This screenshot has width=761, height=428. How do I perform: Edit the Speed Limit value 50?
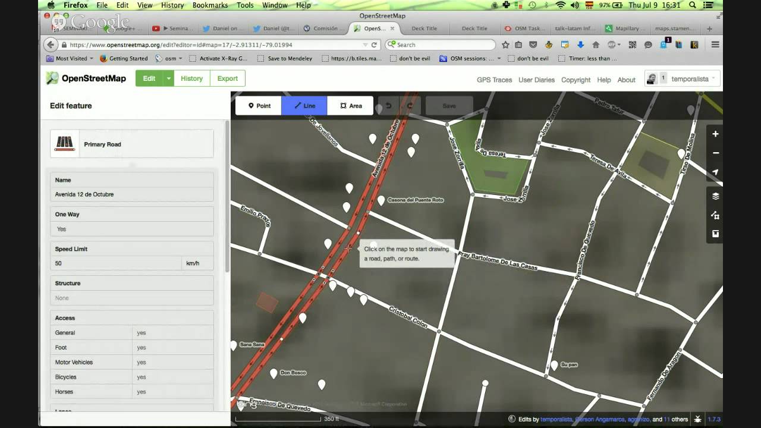(x=116, y=263)
